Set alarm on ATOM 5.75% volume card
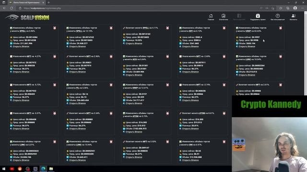307x172 pixels. (167, 113)
